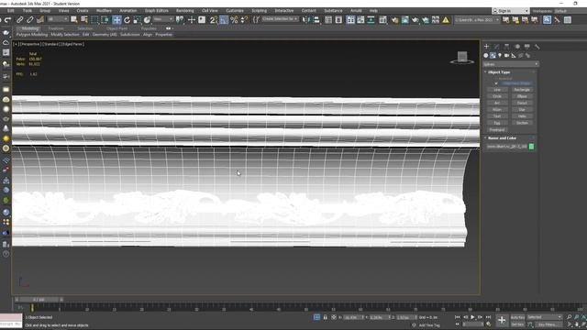Click the Ellipse spline button
Image resolution: width=587 pixels, height=330 pixels.
tap(522, 96)
